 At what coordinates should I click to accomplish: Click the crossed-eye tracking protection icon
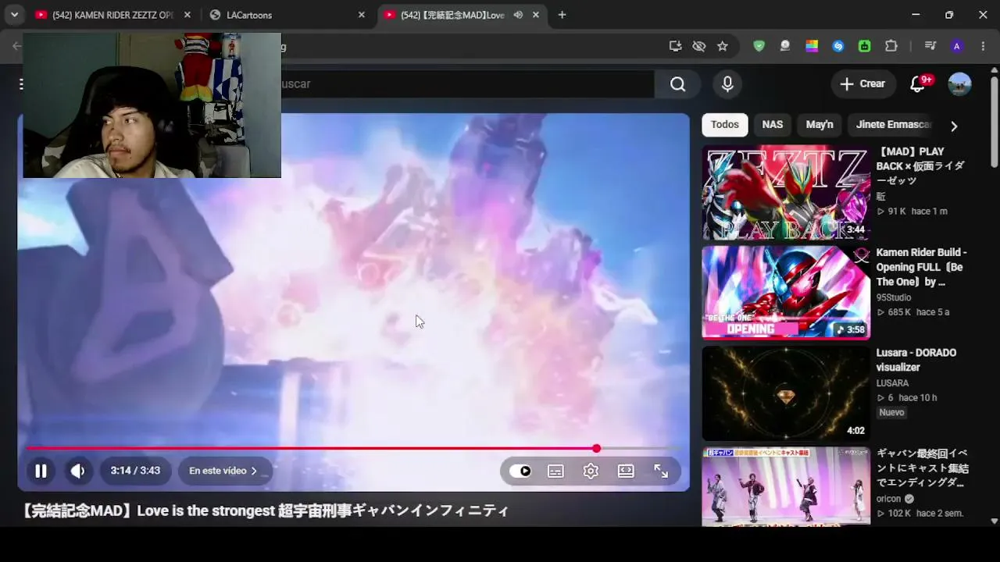point(699,46)
